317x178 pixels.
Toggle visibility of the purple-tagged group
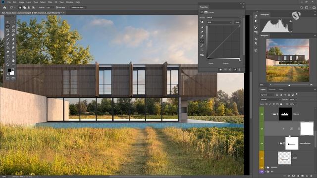(x=262, y=172)
